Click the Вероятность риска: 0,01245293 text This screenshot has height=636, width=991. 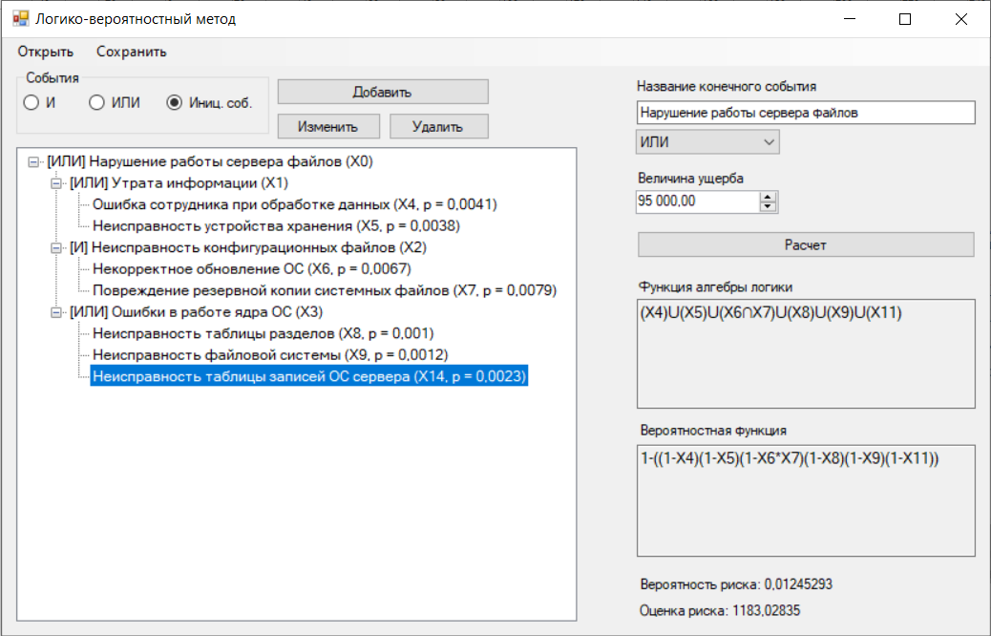pyautogui.click(x=736, y=584)
